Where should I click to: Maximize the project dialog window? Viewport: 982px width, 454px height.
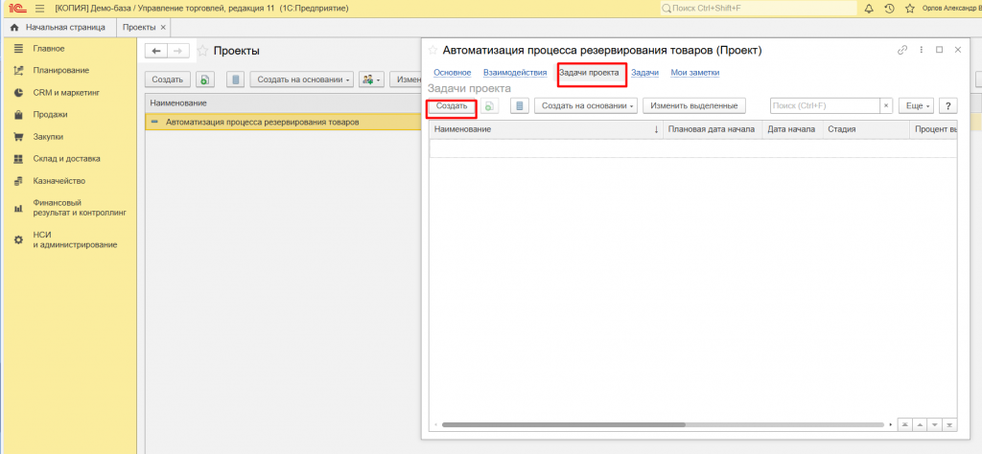point(940,50)
